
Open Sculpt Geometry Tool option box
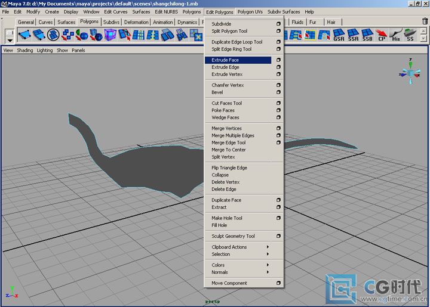278,236
